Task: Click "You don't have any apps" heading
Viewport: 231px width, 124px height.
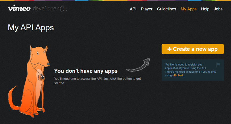Action: coord(86,71)
